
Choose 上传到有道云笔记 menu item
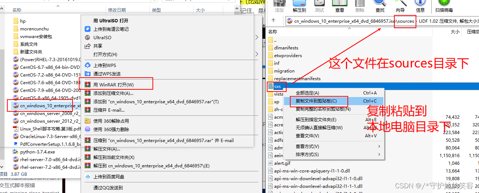point(111,29)
